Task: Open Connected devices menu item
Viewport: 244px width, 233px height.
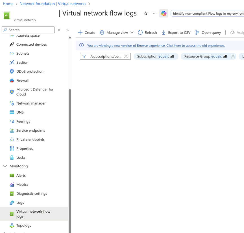Action: (x=31, y=45)
